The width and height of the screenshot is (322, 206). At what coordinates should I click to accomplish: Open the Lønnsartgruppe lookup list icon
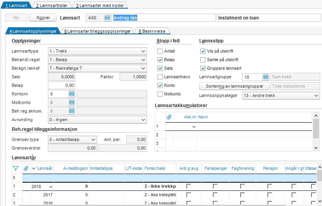[x=266, y=77]
